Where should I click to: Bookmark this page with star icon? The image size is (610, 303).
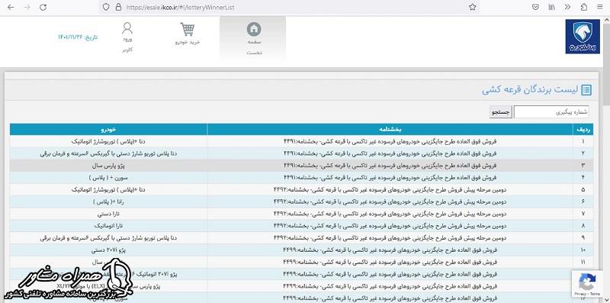click(472, 7)
